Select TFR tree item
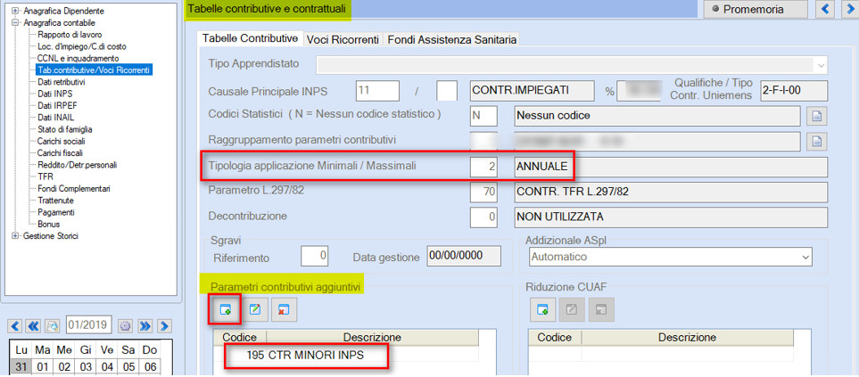The image size is (859, 377). pos(45,176)
